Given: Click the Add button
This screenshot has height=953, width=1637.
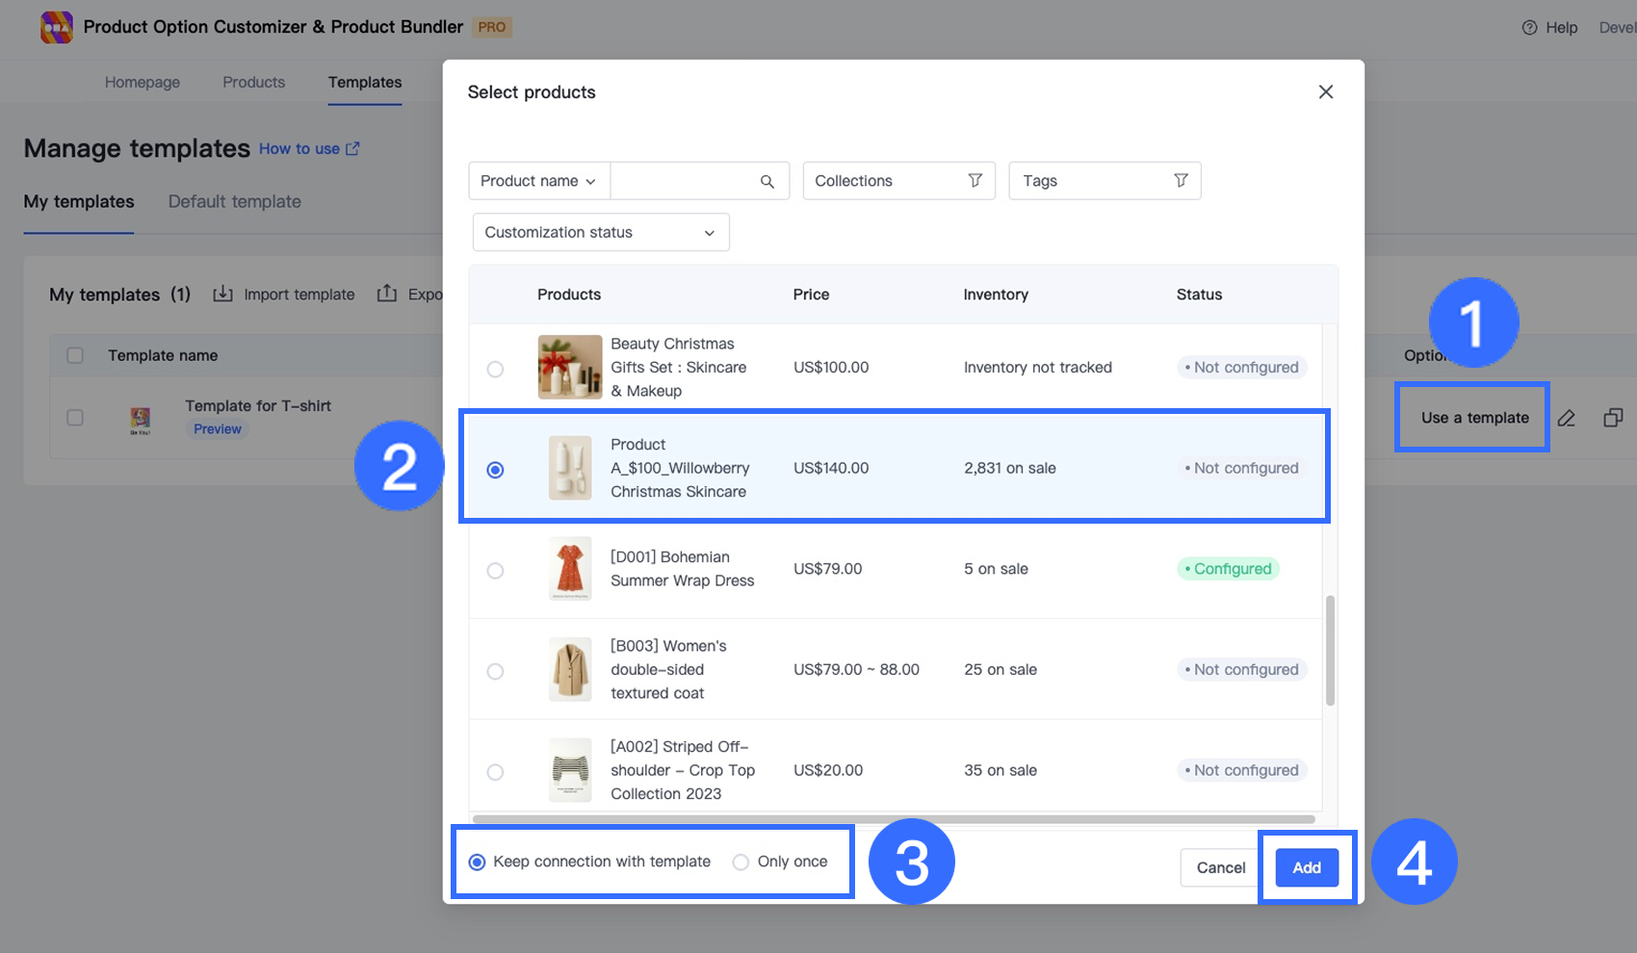Looking at the screenshot, I should (1306, 868).
